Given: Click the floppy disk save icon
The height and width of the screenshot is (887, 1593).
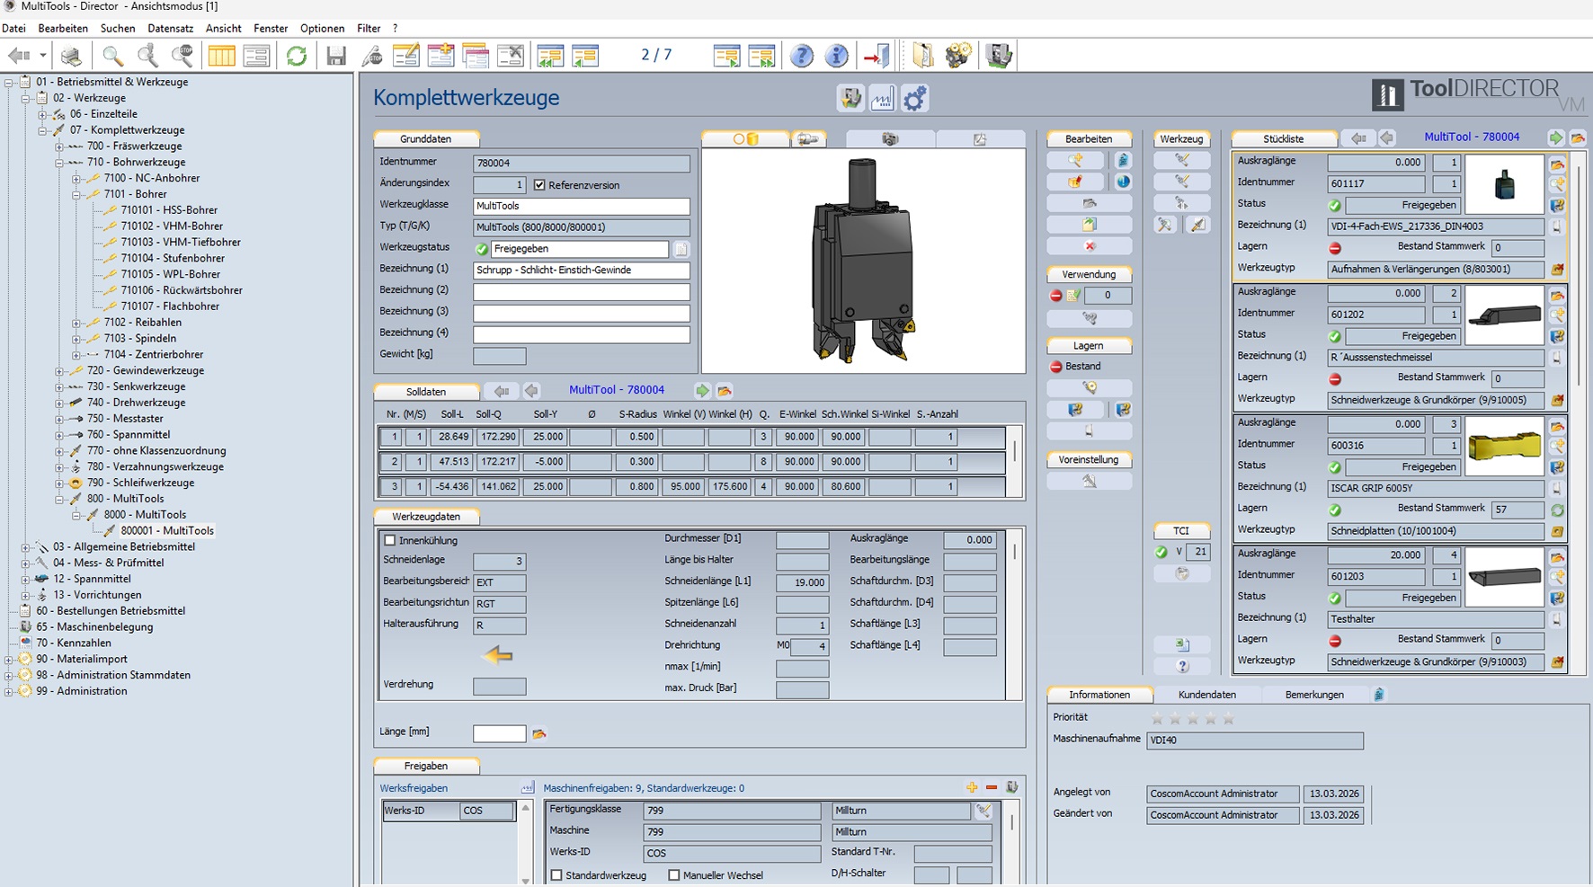Looking at the screenshot, I should 336,56.
